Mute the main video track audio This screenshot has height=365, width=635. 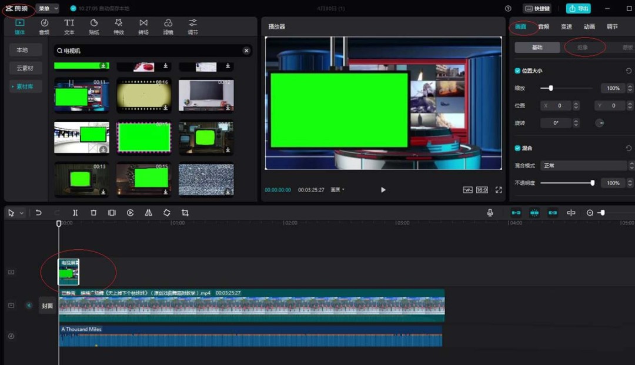coord(28,306)
